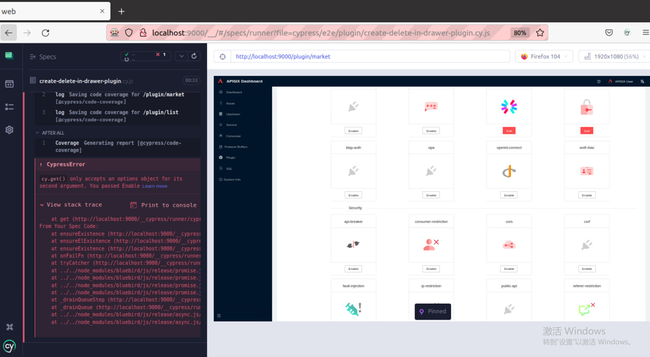This screenshot has height=357, width=650.
Task: Click the Specs list sidebar icon
Action: pos(9,84)
